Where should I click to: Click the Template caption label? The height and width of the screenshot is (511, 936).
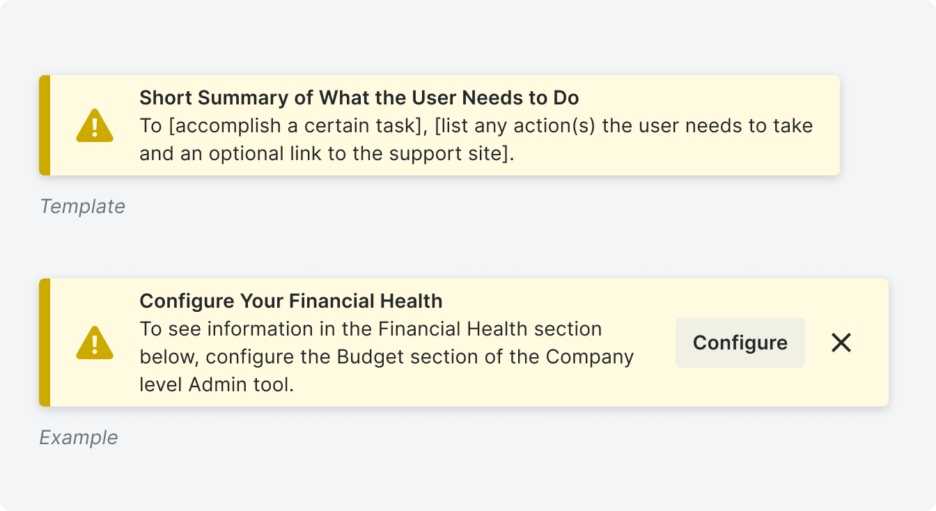coord(82,206)
